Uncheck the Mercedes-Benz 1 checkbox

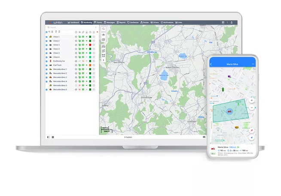46,69
